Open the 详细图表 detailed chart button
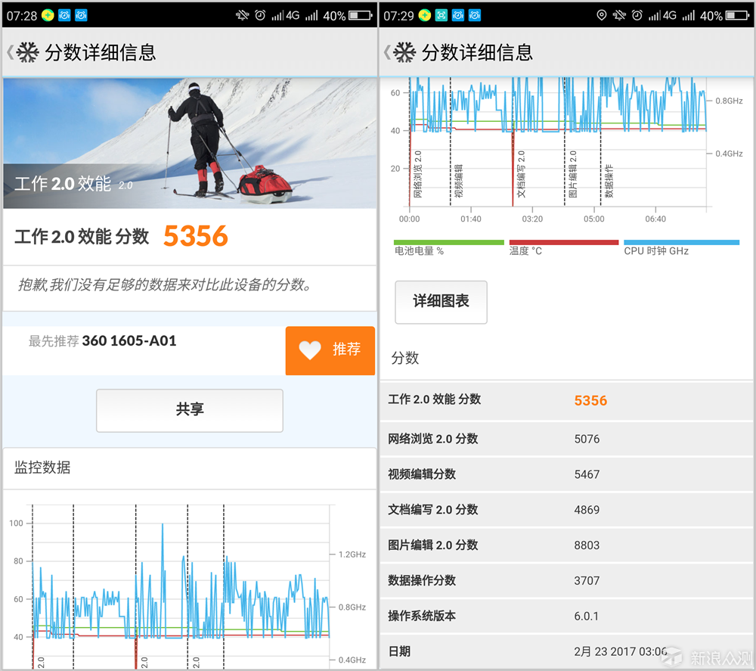The image size is (756, 671). point(441,302)
